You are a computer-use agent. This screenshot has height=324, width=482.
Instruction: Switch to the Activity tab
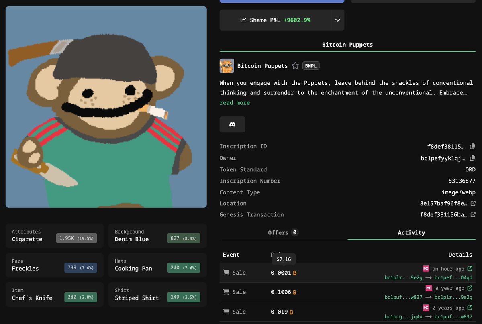(x=411, y=232)
